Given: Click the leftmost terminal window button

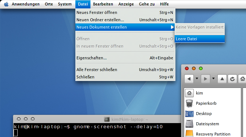Looking at the screenshot, I should (19, 119).
